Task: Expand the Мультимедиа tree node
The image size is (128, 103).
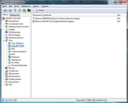Action: pyautogui.click(x=4, y=35)
